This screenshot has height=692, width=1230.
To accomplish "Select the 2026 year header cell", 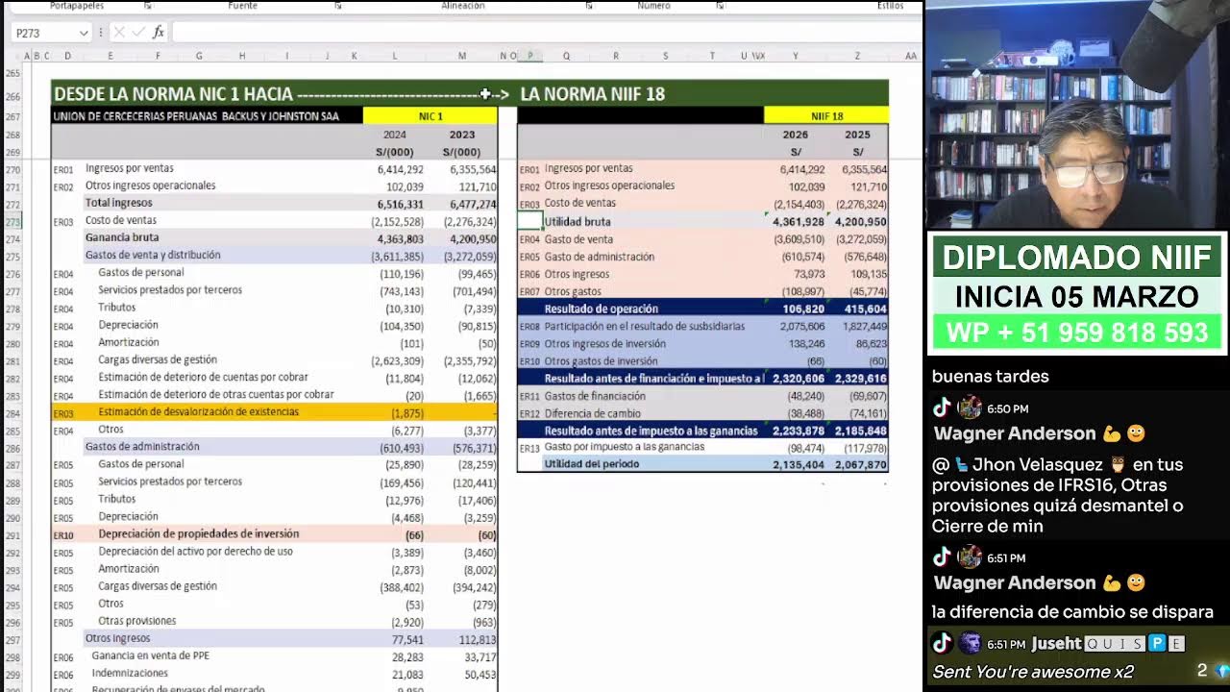I will (795, 135).
